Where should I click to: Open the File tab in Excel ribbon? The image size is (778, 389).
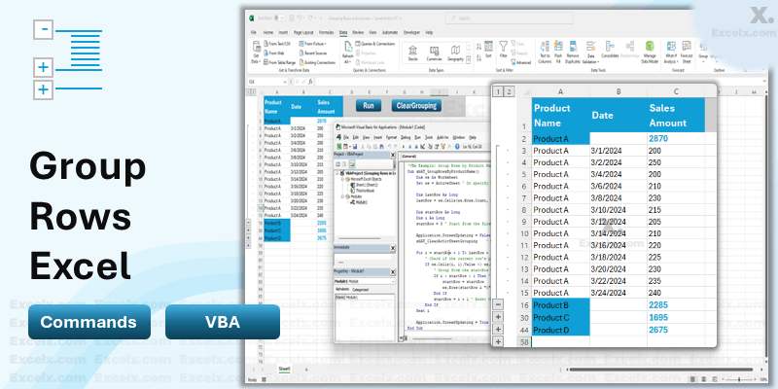point(254,32)
